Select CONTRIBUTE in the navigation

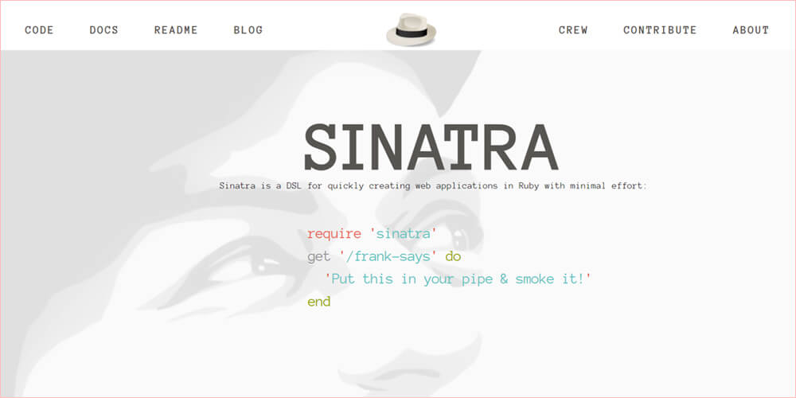pyautogui.click(x=660, y=30)
